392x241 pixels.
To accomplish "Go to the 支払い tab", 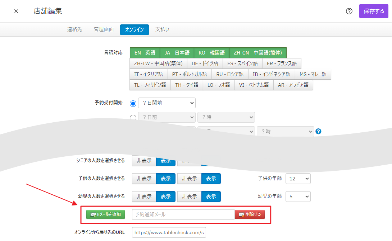I will coord(162,29).
